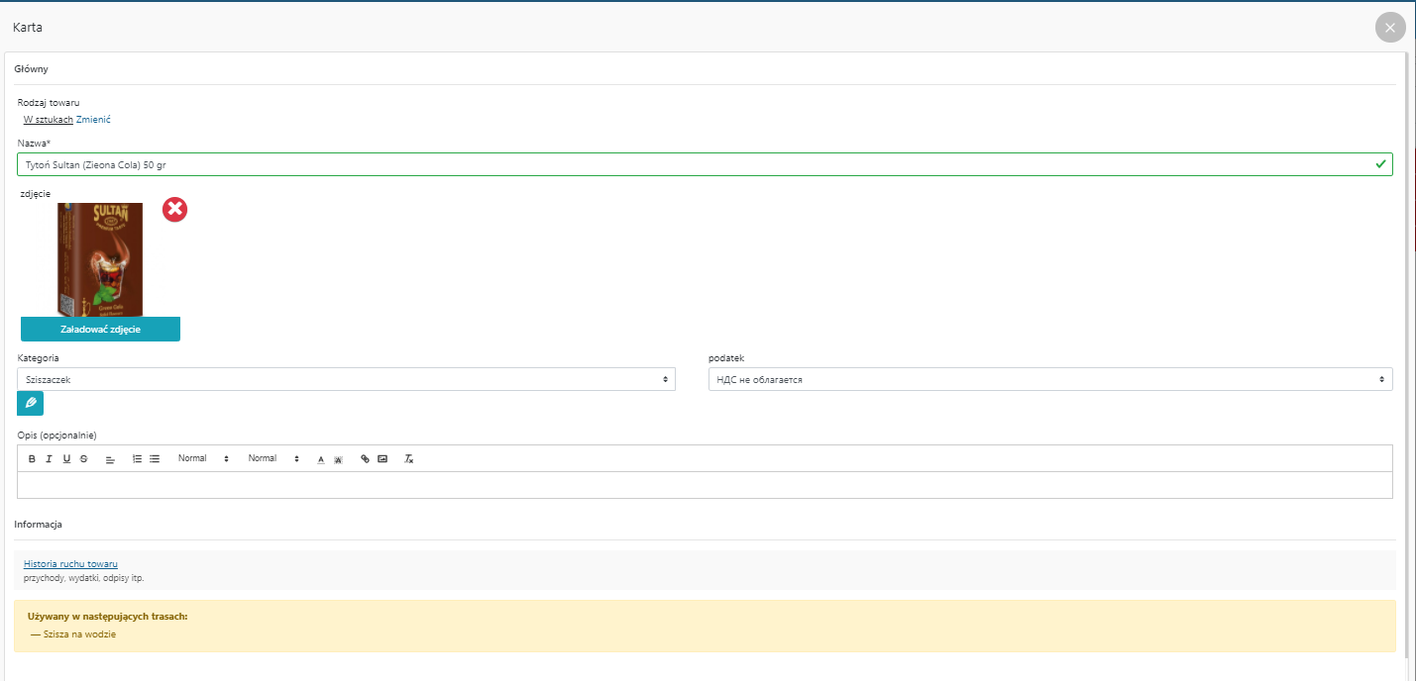
Task: Toggle italic formatting in description editor
Action: coord(49,459)
